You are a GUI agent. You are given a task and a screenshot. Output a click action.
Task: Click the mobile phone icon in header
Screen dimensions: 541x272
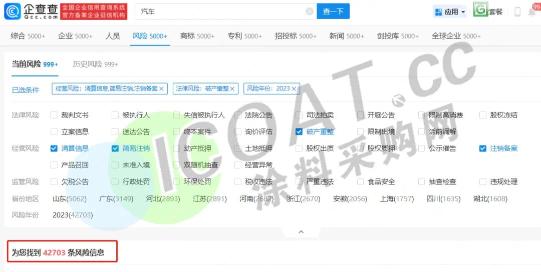(x=517, y=11)
